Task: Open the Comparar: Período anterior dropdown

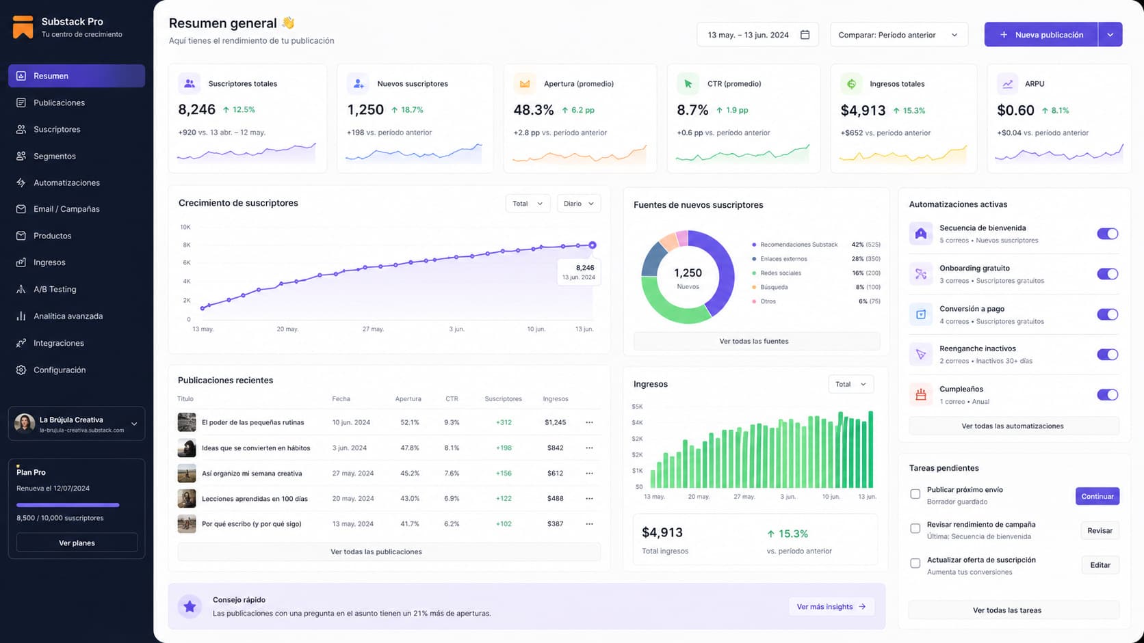Action: (899, 35)
